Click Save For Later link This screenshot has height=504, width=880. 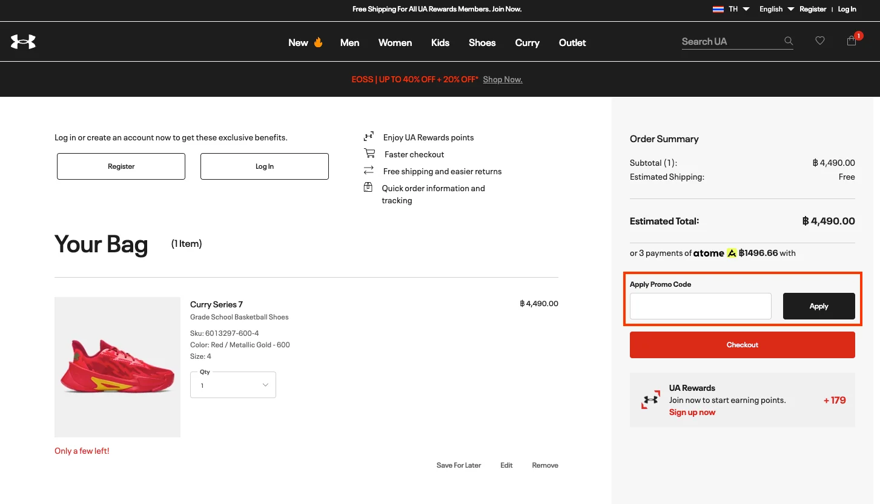[x=458, y=465]
